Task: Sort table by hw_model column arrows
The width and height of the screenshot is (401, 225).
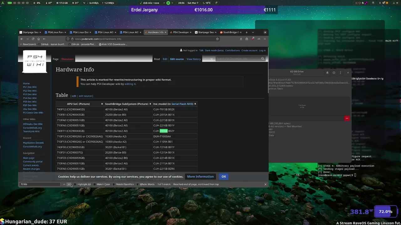Action: pyautogui.click(x=195, y=104)
